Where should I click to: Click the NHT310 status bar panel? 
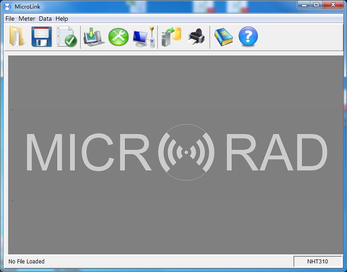click(318, 261)
